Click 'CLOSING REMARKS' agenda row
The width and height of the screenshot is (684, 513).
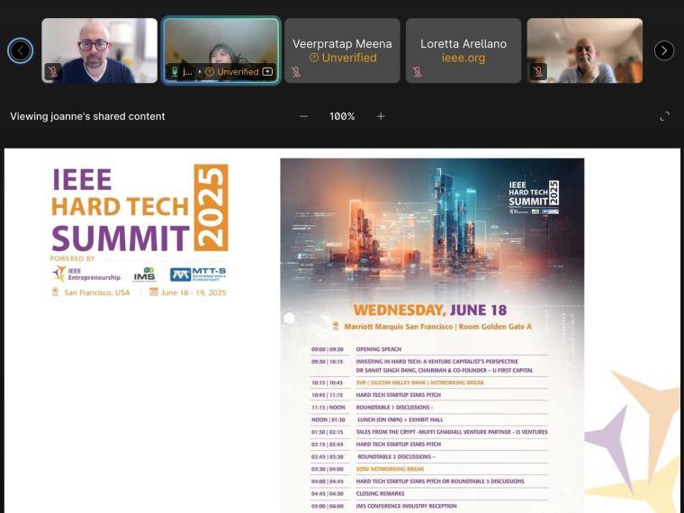pos(428,494)
